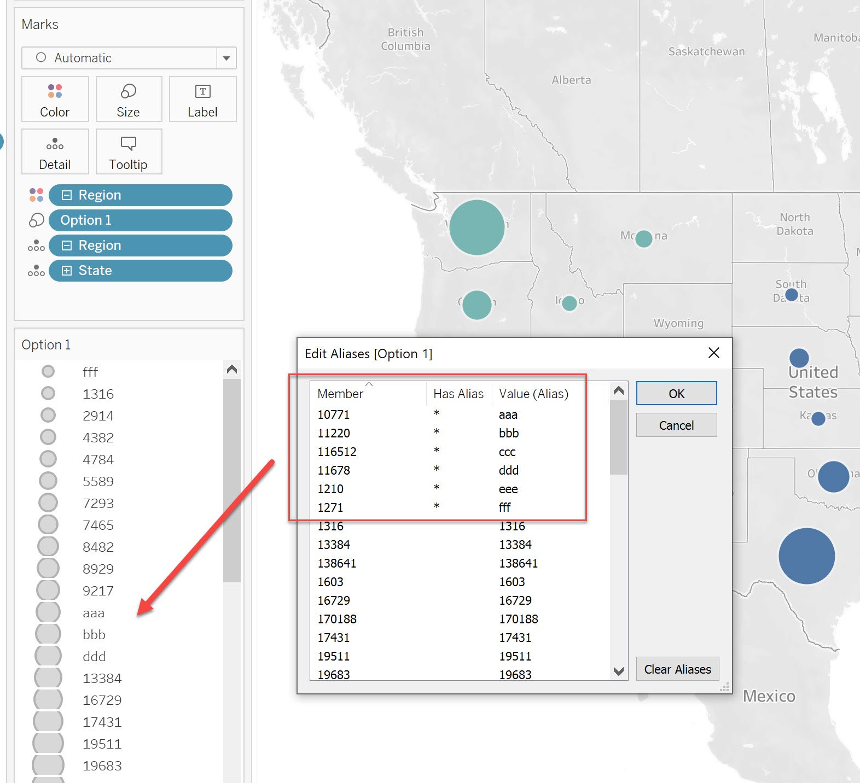The width and height of the screenshot is (860, 783).
Task: Click the fff size legend circle
Action: click(x=48, y=372)
